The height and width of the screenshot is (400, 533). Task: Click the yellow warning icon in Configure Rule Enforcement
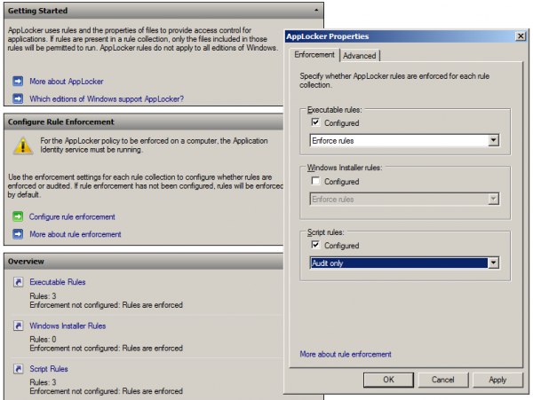point(23,145)
